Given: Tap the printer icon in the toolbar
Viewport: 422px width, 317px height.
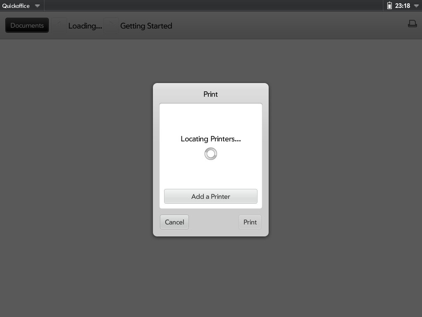Looking at the screenshot, I should (412, 24).
